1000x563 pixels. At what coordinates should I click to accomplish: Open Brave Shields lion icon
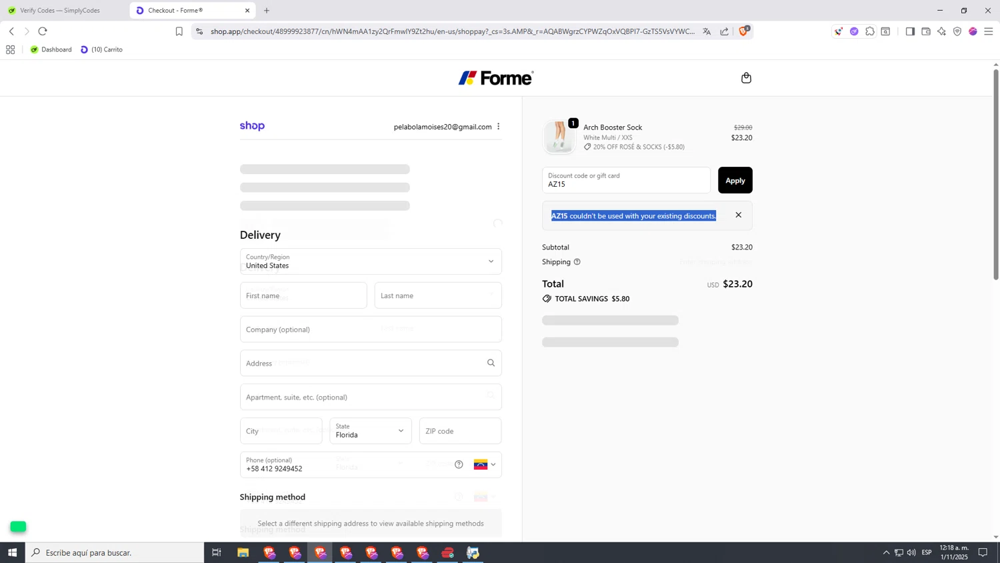point(744,31)
